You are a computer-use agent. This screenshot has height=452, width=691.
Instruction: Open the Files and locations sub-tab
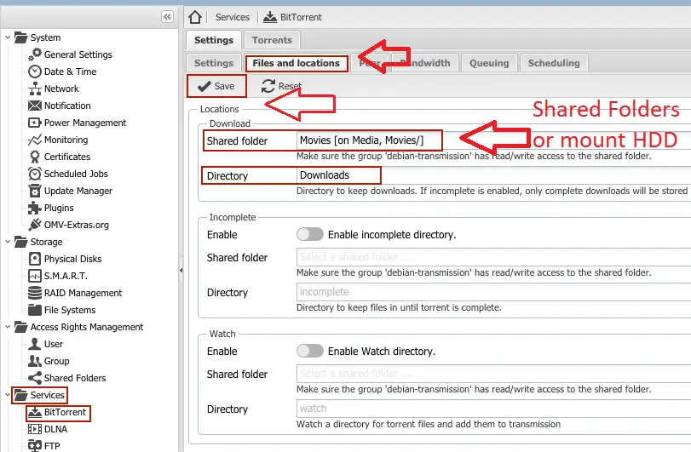coord(297,63)
